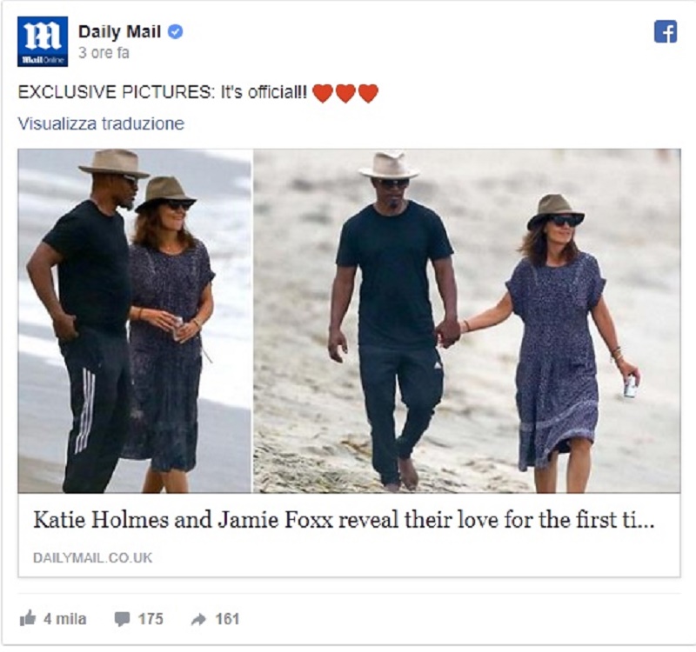This screenshot has width=696, height=652.
Task: Like the post with the thumbs-up icon
Action: 28,618
